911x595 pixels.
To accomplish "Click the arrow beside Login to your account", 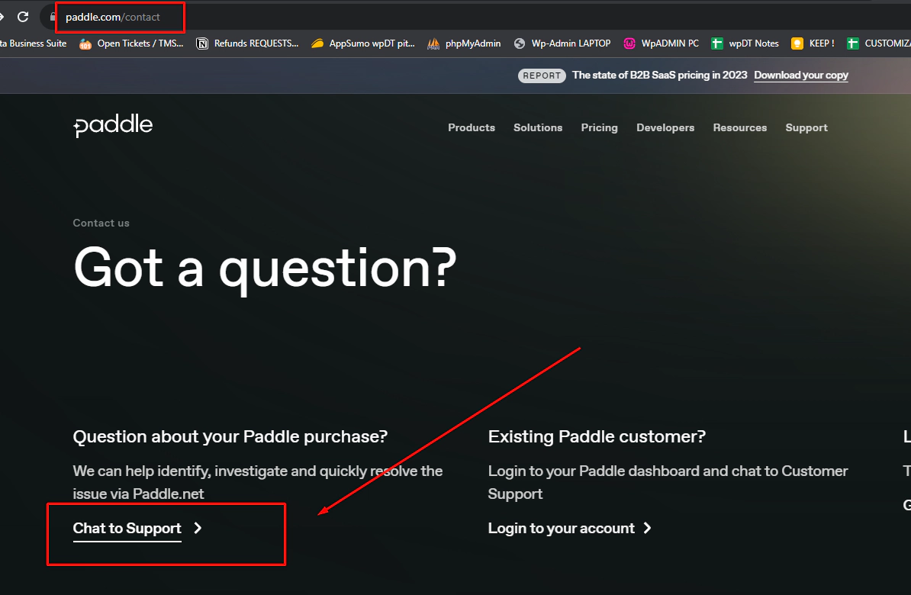I will pos(647,528).
